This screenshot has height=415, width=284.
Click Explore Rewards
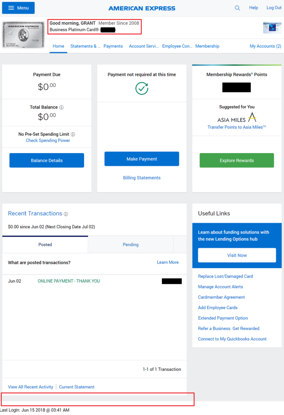click(236, 160)
